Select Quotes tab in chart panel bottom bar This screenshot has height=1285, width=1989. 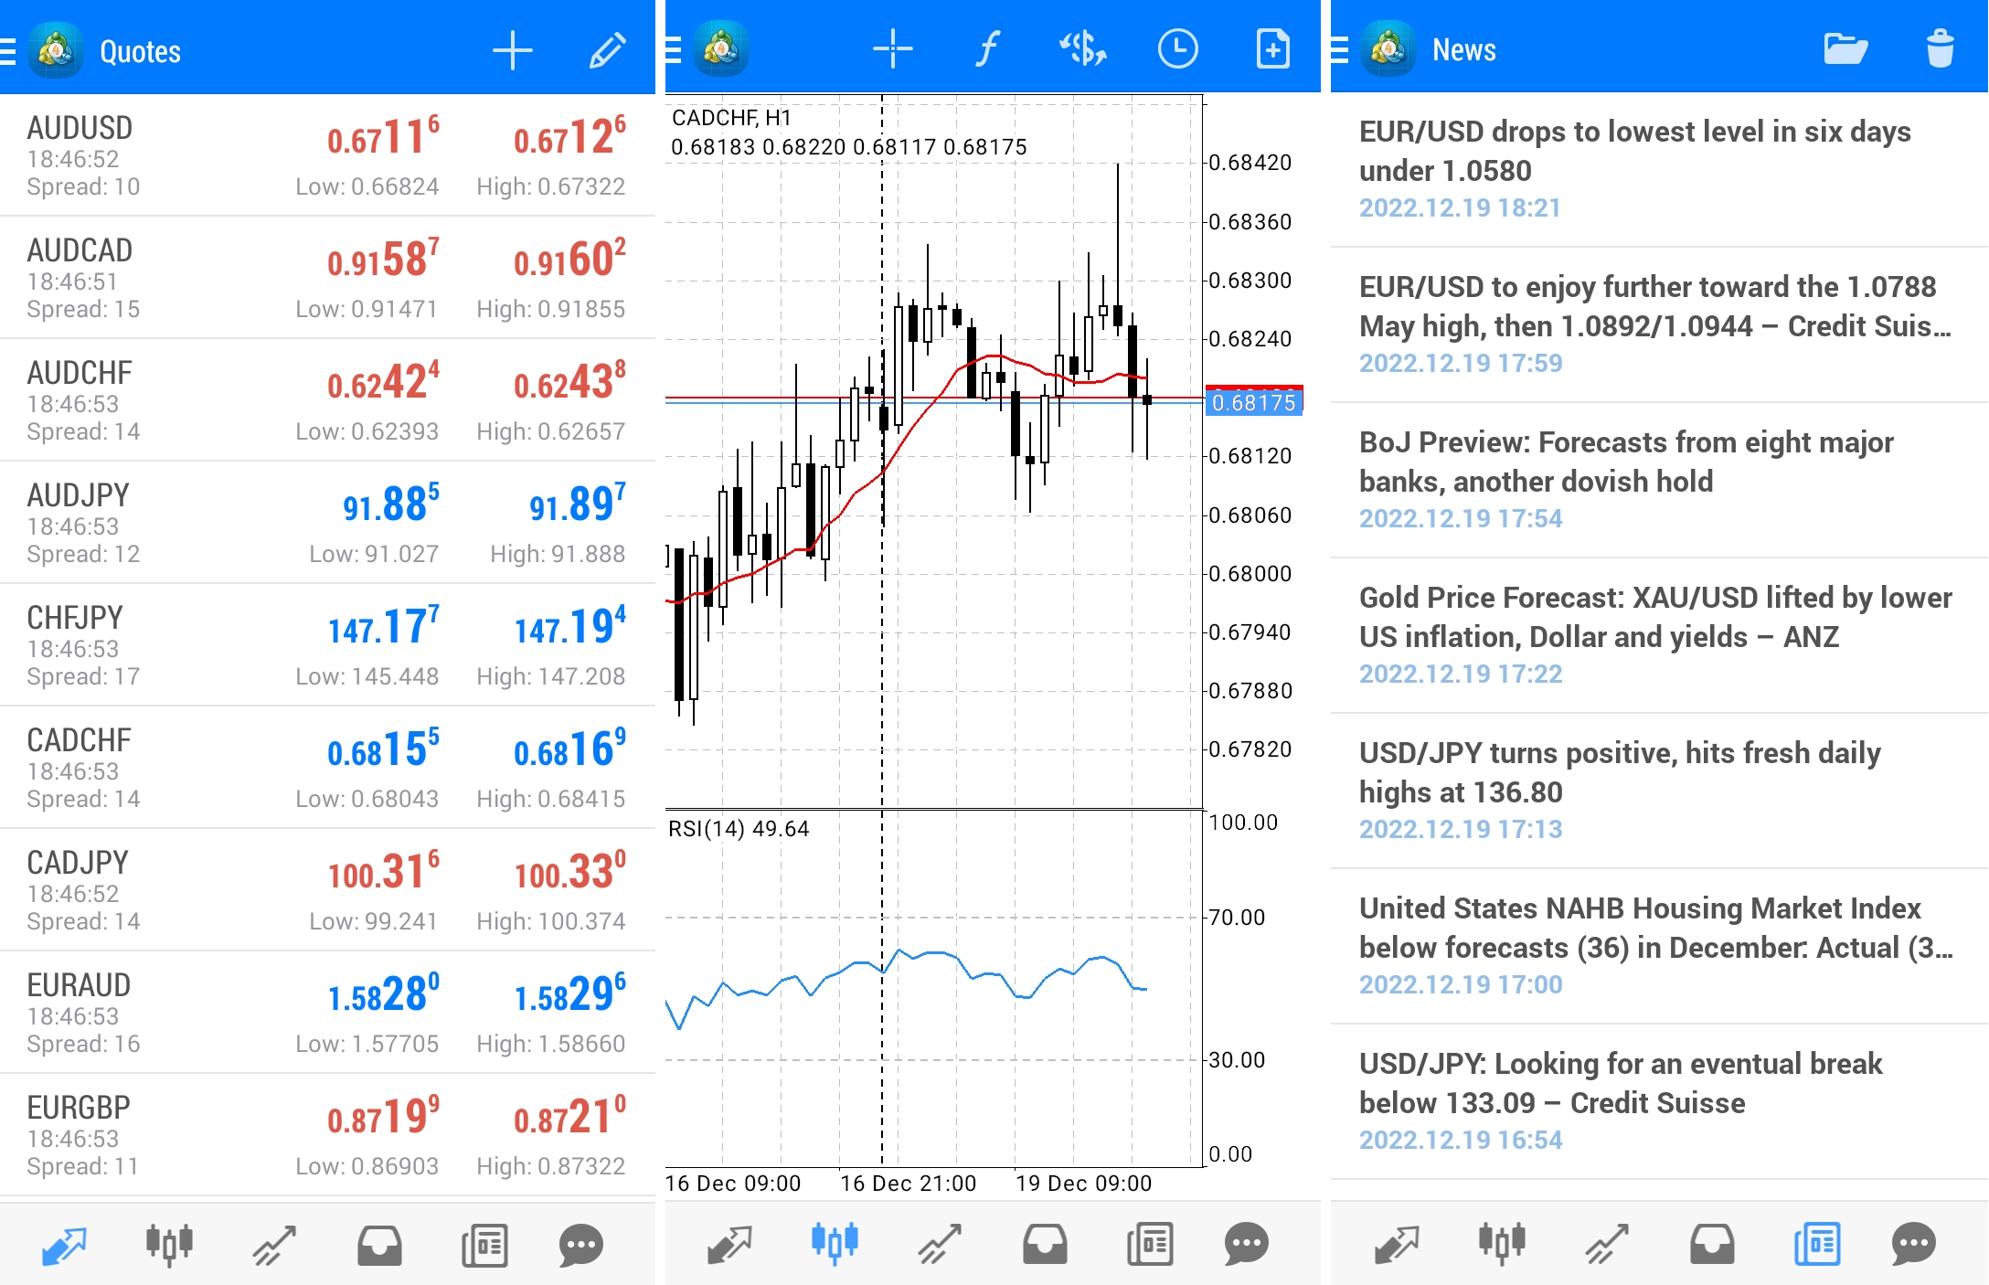click(729, 1245)
